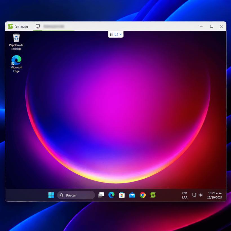231x231 pixels.
Task: Close the Sinapsis window
Action: (x=221, y=26)
